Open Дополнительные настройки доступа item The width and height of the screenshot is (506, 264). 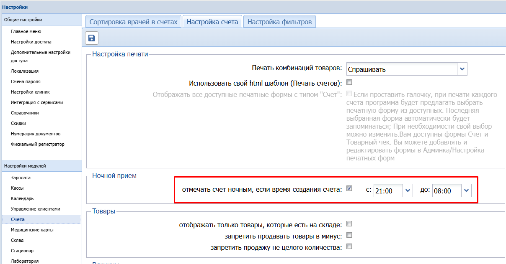[x=41, y=56]
